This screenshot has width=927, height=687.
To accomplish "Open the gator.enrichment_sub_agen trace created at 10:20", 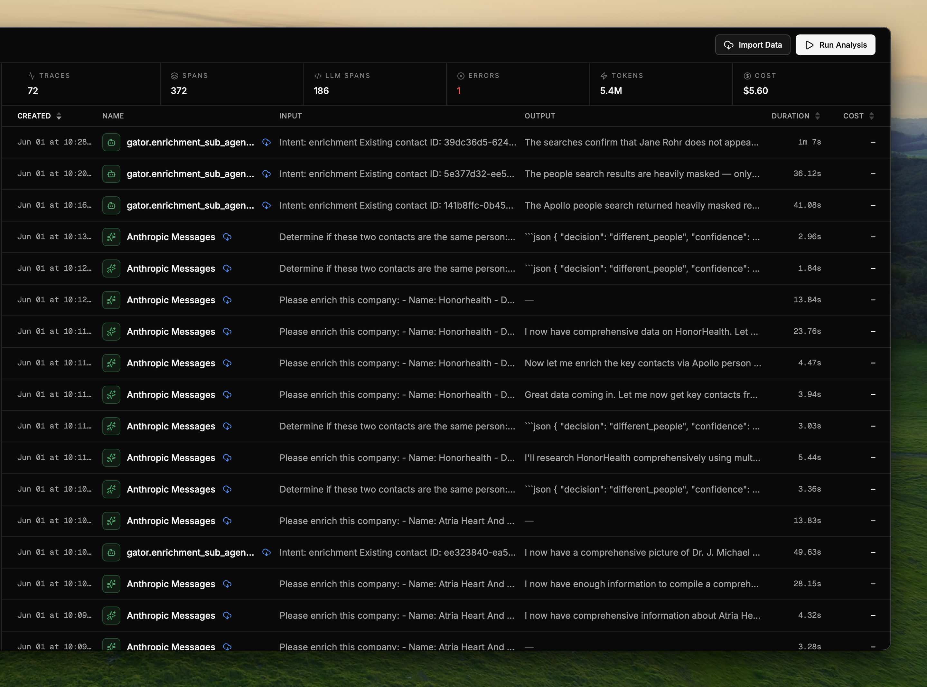I will click(x=190, y=174).
